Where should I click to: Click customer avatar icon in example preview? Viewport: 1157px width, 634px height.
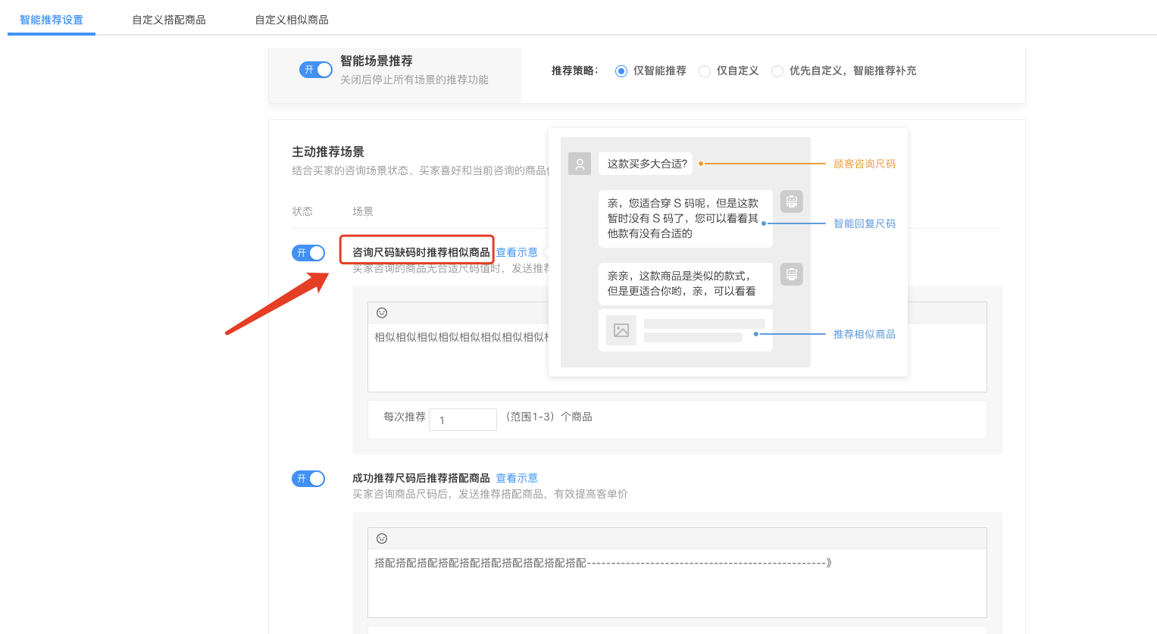(580, 164)
